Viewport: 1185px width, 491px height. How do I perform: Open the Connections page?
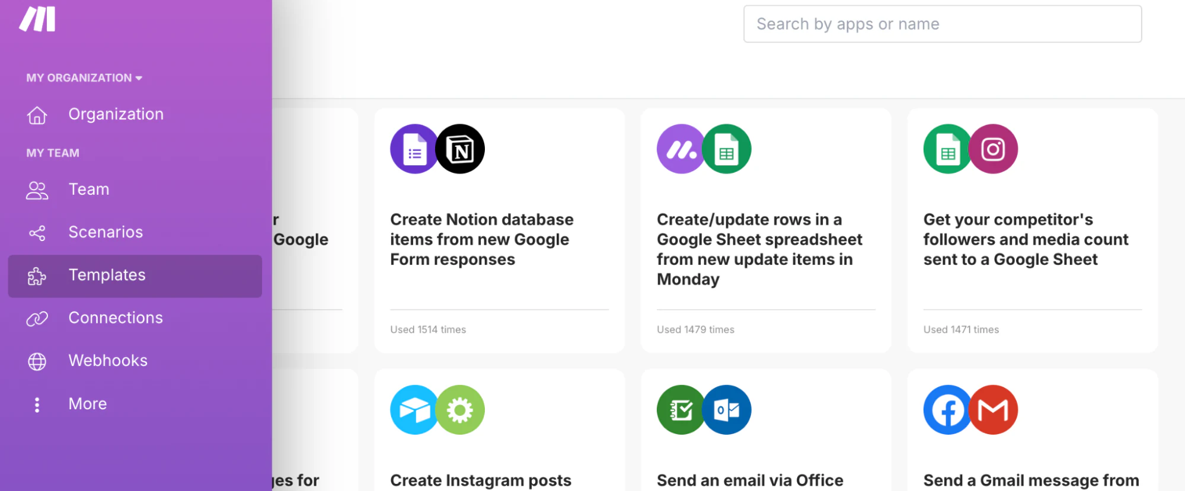click(x=135, y=318)
